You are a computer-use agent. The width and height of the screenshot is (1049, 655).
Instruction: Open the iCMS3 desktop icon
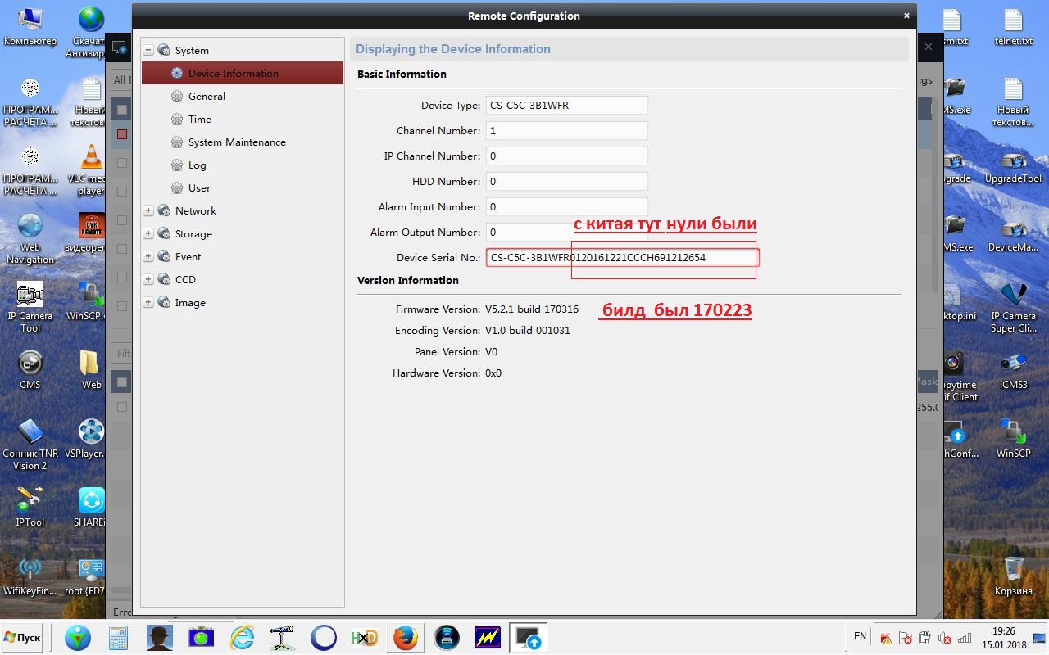click(1013, 366)
